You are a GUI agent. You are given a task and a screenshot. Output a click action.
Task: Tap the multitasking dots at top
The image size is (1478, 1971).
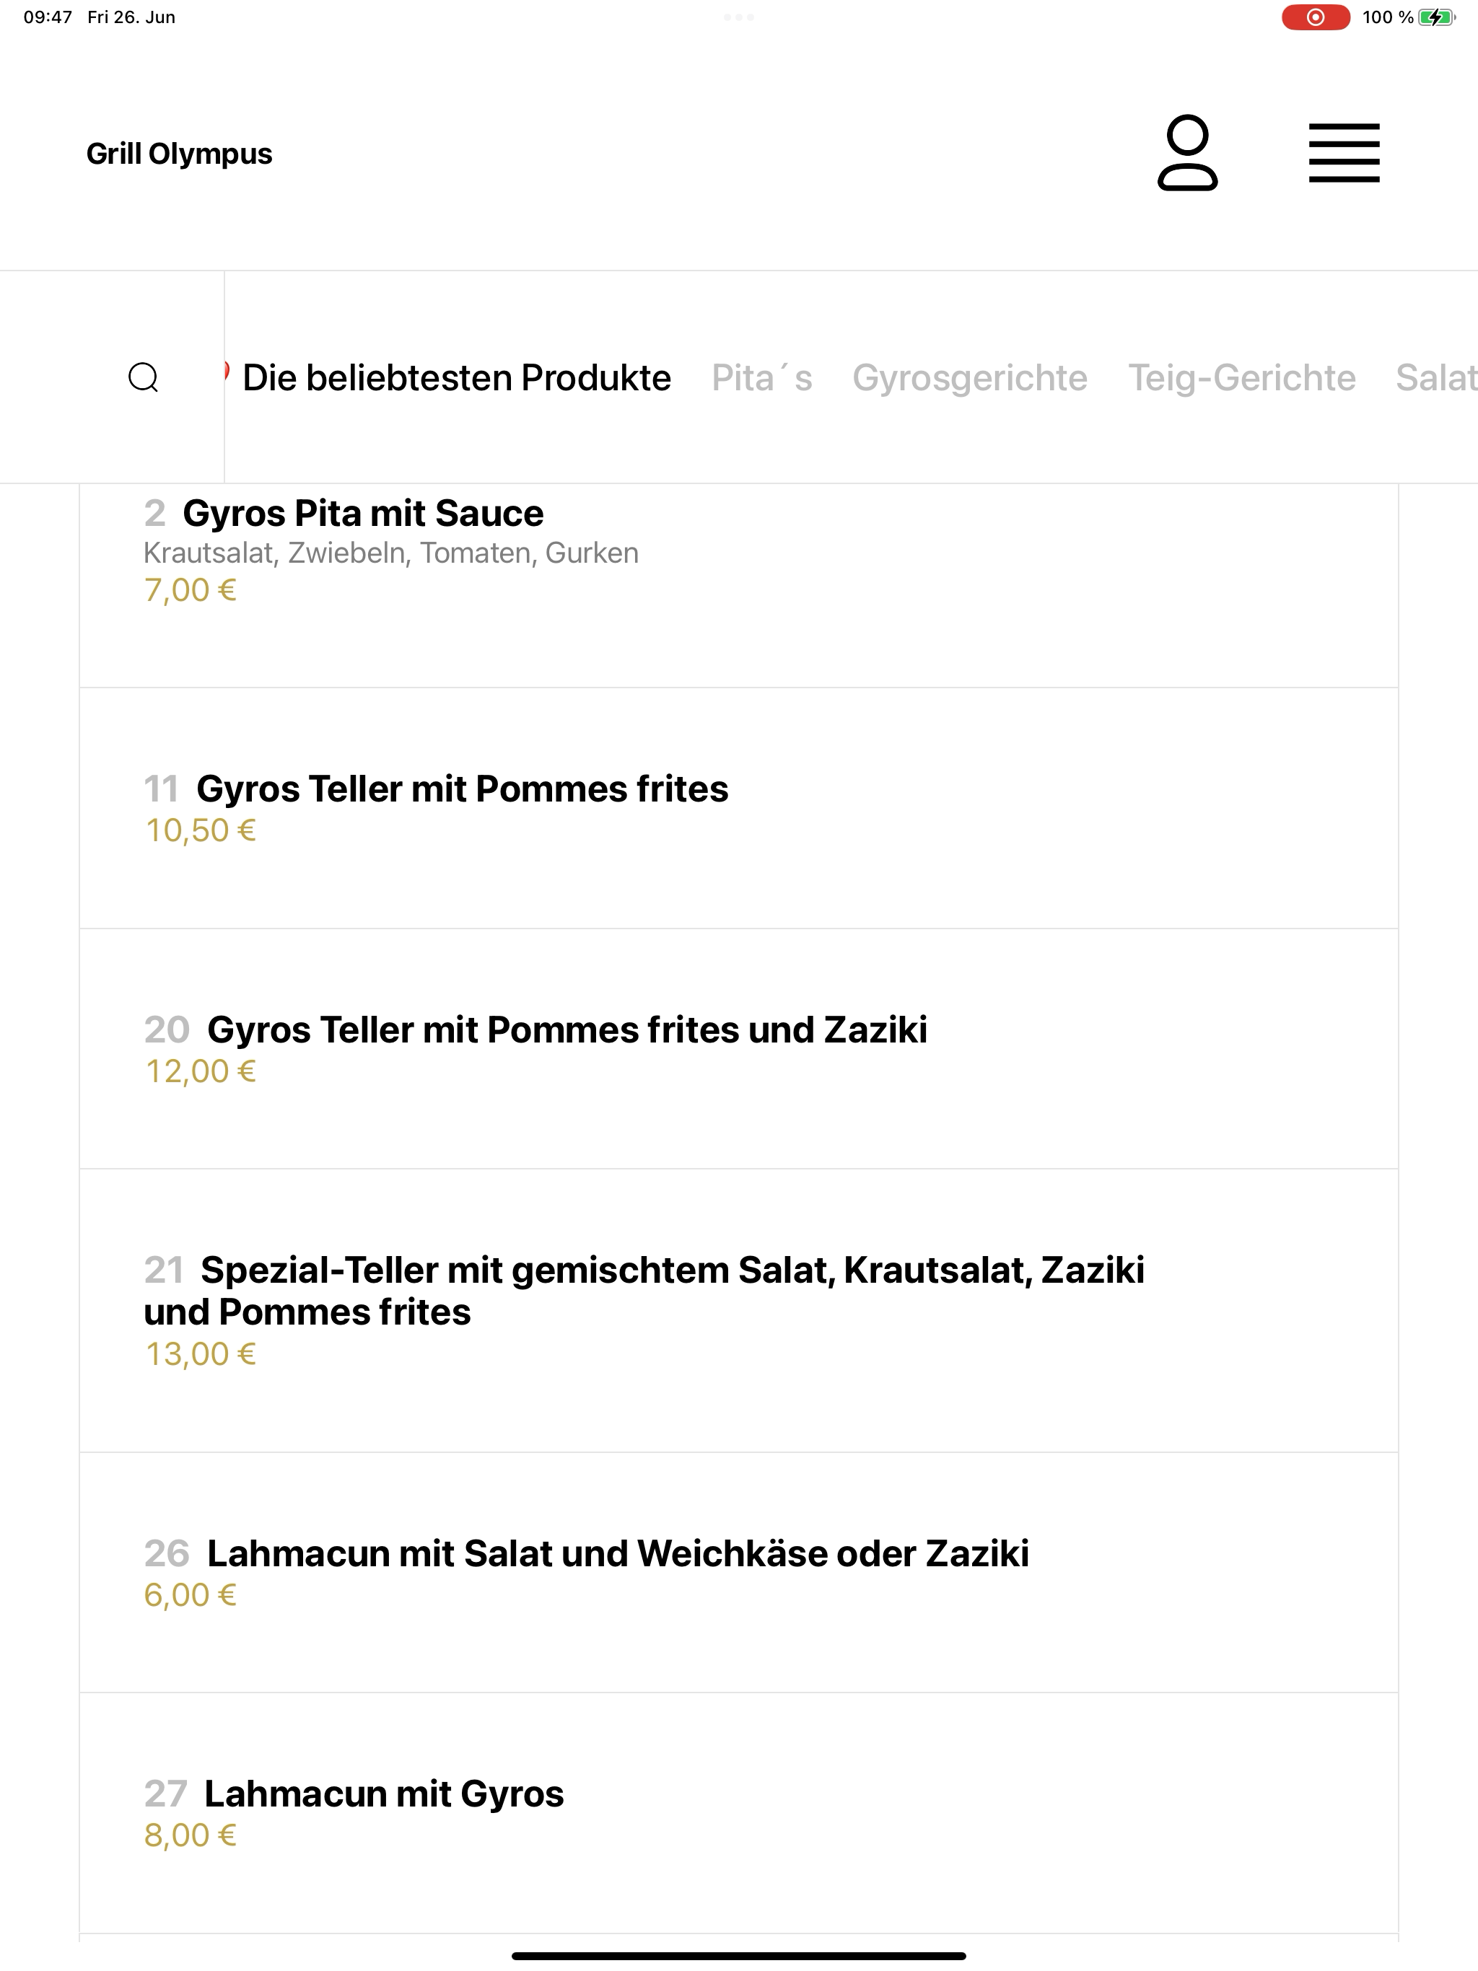tap(738, 17)
